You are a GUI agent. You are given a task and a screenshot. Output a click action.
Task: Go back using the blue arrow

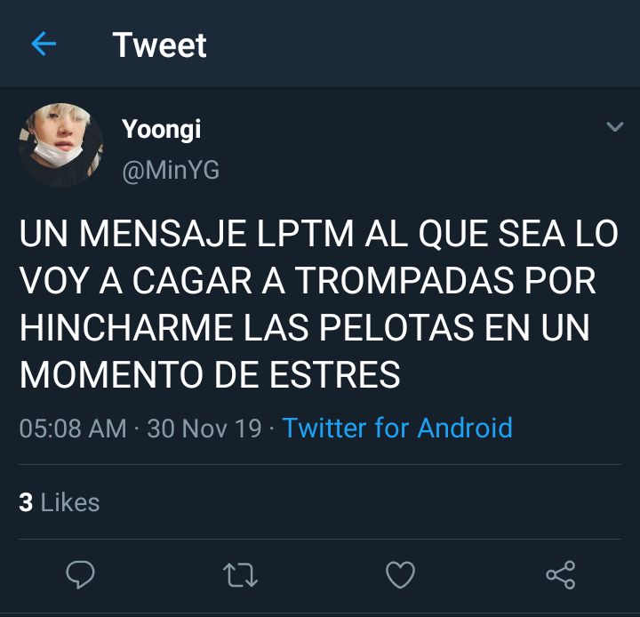[44, 44]
